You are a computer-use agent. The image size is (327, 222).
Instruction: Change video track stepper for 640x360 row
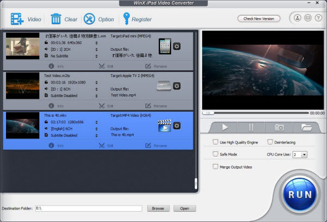[x=96, y=43]
